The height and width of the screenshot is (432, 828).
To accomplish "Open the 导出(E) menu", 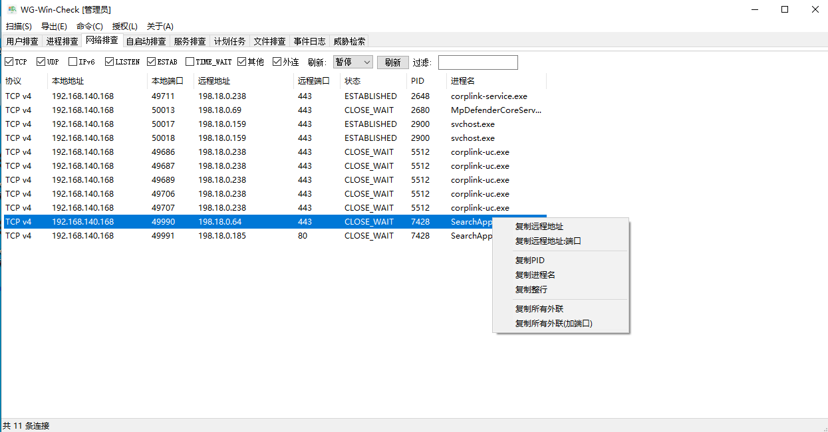I will coord(54,27).
